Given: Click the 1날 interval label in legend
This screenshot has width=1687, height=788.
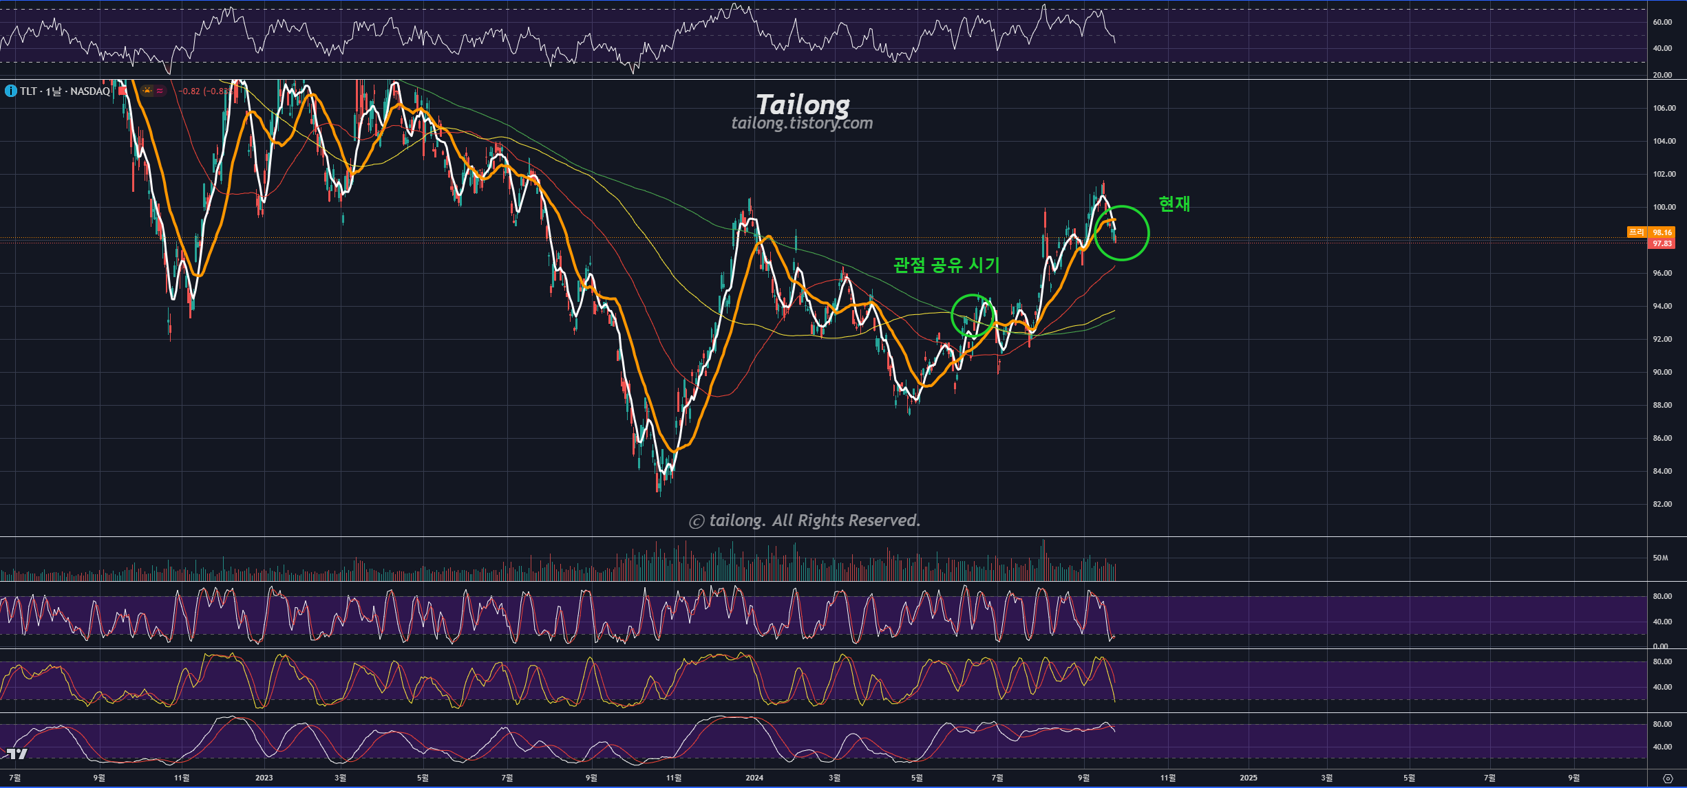Looking at the screenshot, I should [x=53, y=91].
